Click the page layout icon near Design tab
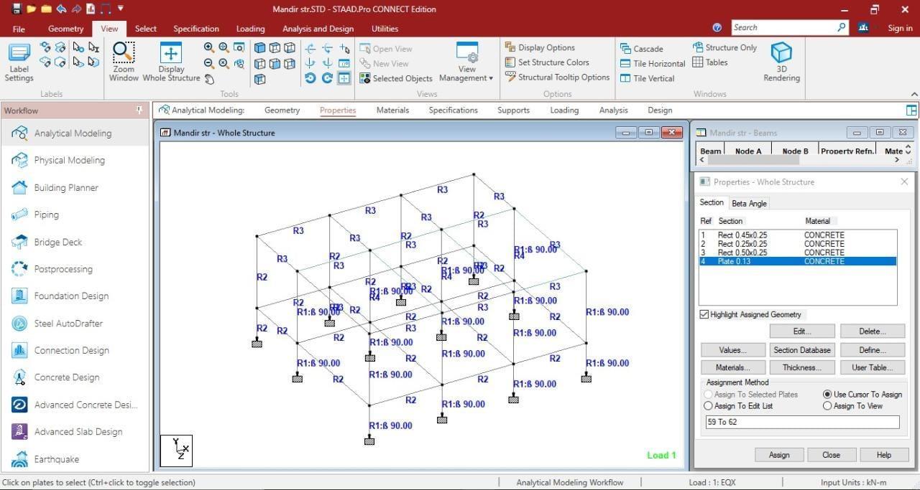The width and height of the screenshot is (920, 490). pyautogui.click(x=911, y=110)
